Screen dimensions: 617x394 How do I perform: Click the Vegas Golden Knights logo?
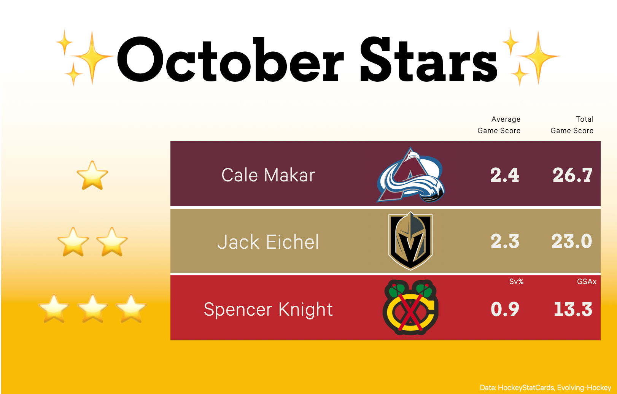tap(410, 241)
